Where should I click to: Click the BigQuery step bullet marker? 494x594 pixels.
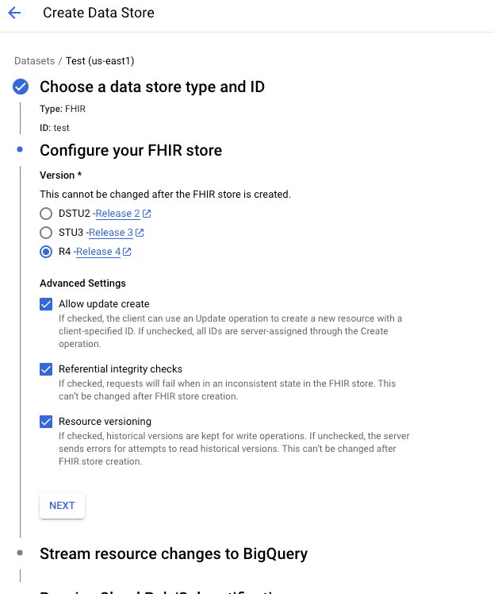click(21, 553)
